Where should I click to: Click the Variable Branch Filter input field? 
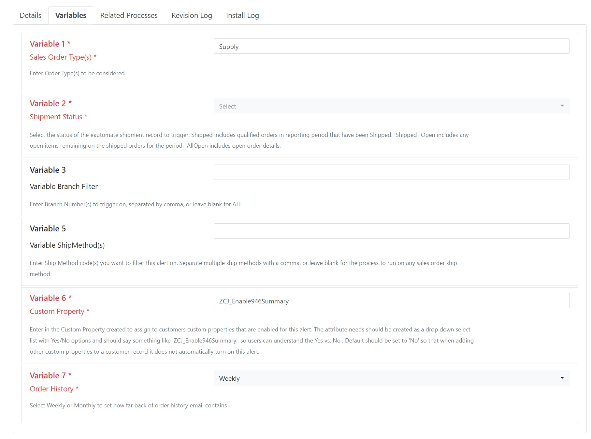point(392,172)
